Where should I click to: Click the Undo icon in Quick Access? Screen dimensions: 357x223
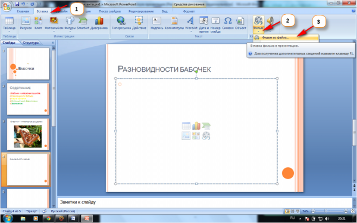[23, 4]
